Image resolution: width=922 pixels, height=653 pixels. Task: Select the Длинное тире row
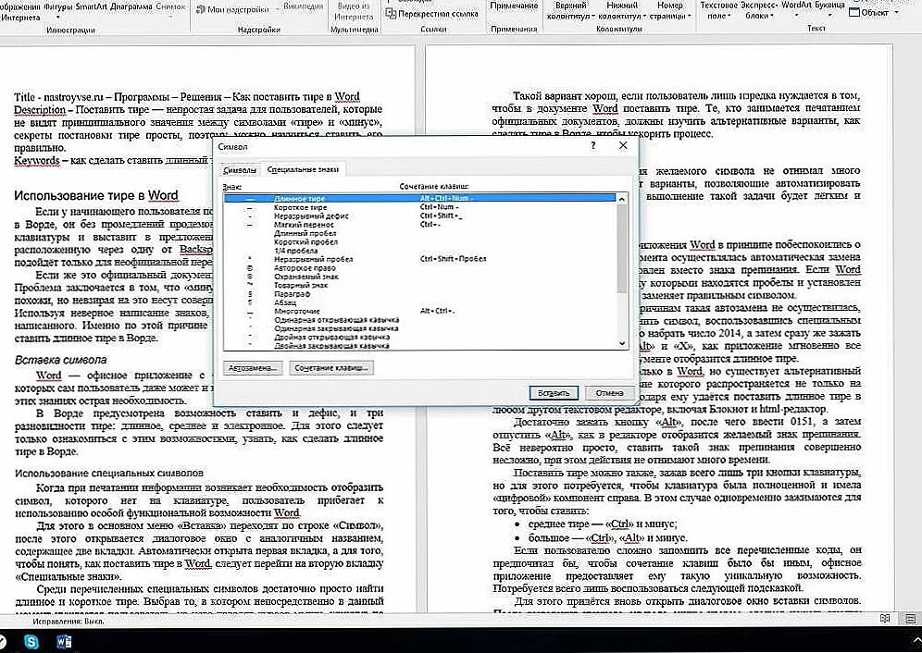point(420,199)
